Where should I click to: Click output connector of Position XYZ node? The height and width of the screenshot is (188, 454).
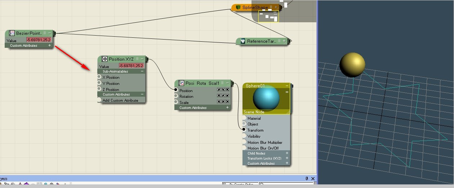pos(148,59)
